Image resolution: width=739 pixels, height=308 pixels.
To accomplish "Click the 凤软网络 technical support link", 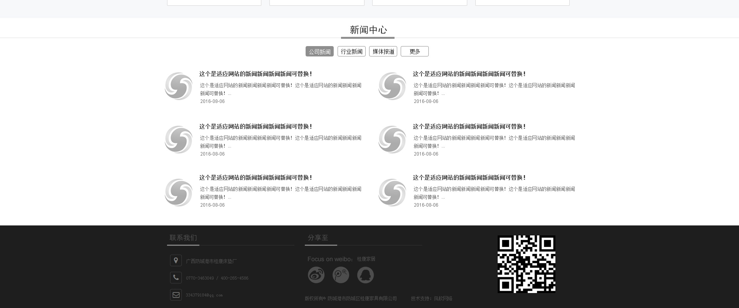I will point(443,298).
